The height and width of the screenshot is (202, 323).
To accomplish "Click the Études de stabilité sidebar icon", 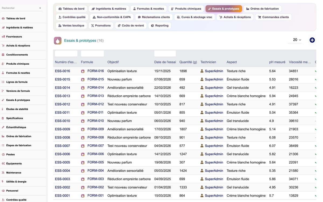I will (3, 109).
